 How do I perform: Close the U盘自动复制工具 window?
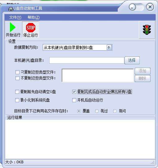pyautogui.click(x=150, y=7)
